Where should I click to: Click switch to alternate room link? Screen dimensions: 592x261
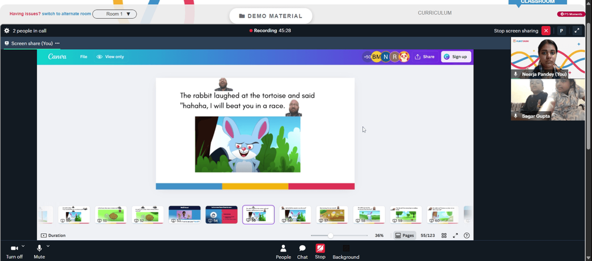coord(66,14)
